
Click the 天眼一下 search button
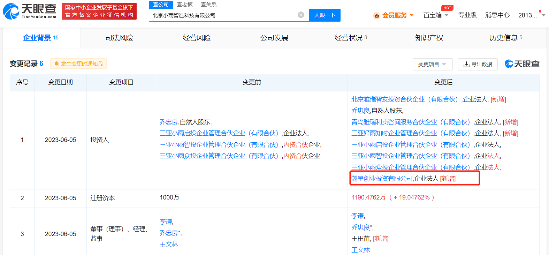point(325,15)
